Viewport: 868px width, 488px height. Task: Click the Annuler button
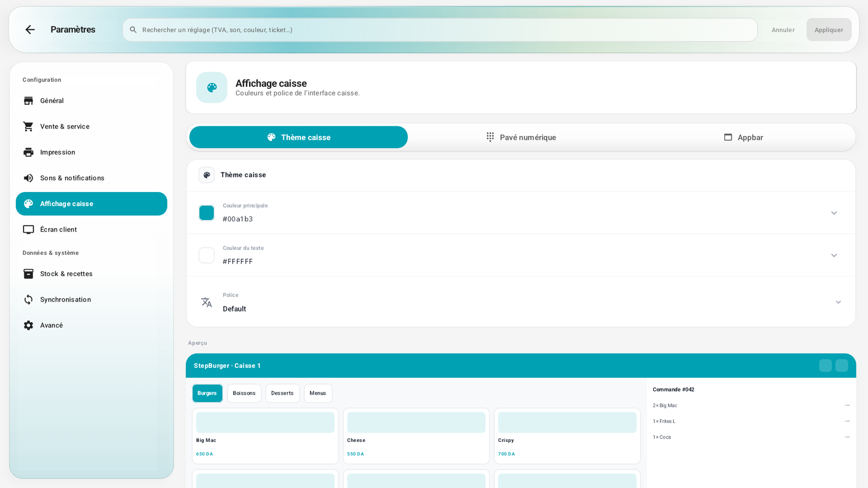(783, 30)
